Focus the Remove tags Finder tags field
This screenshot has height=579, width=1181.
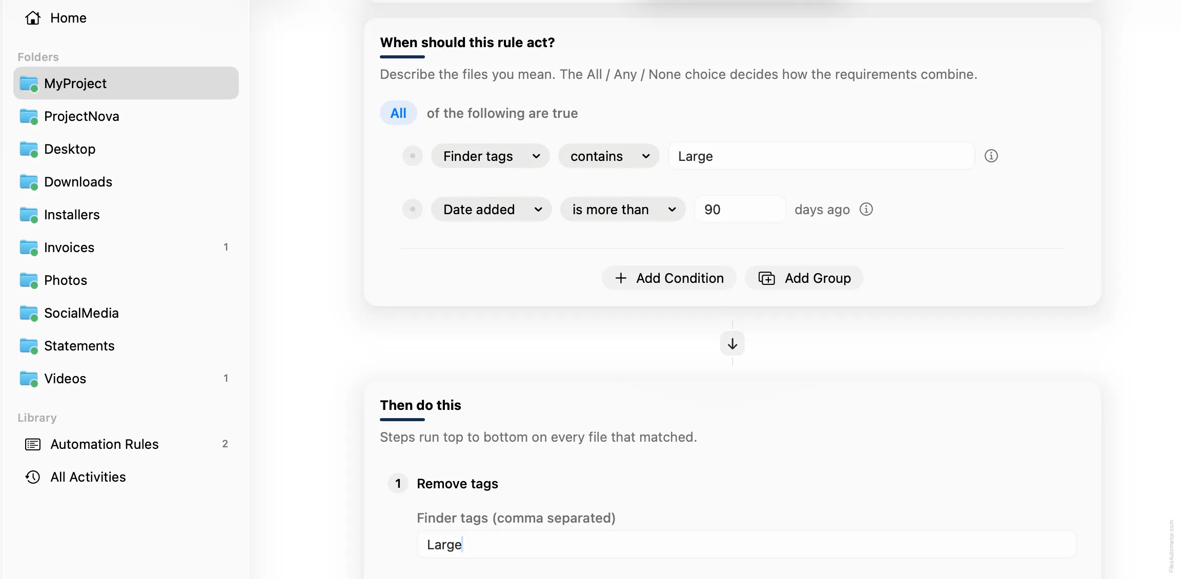746,545
